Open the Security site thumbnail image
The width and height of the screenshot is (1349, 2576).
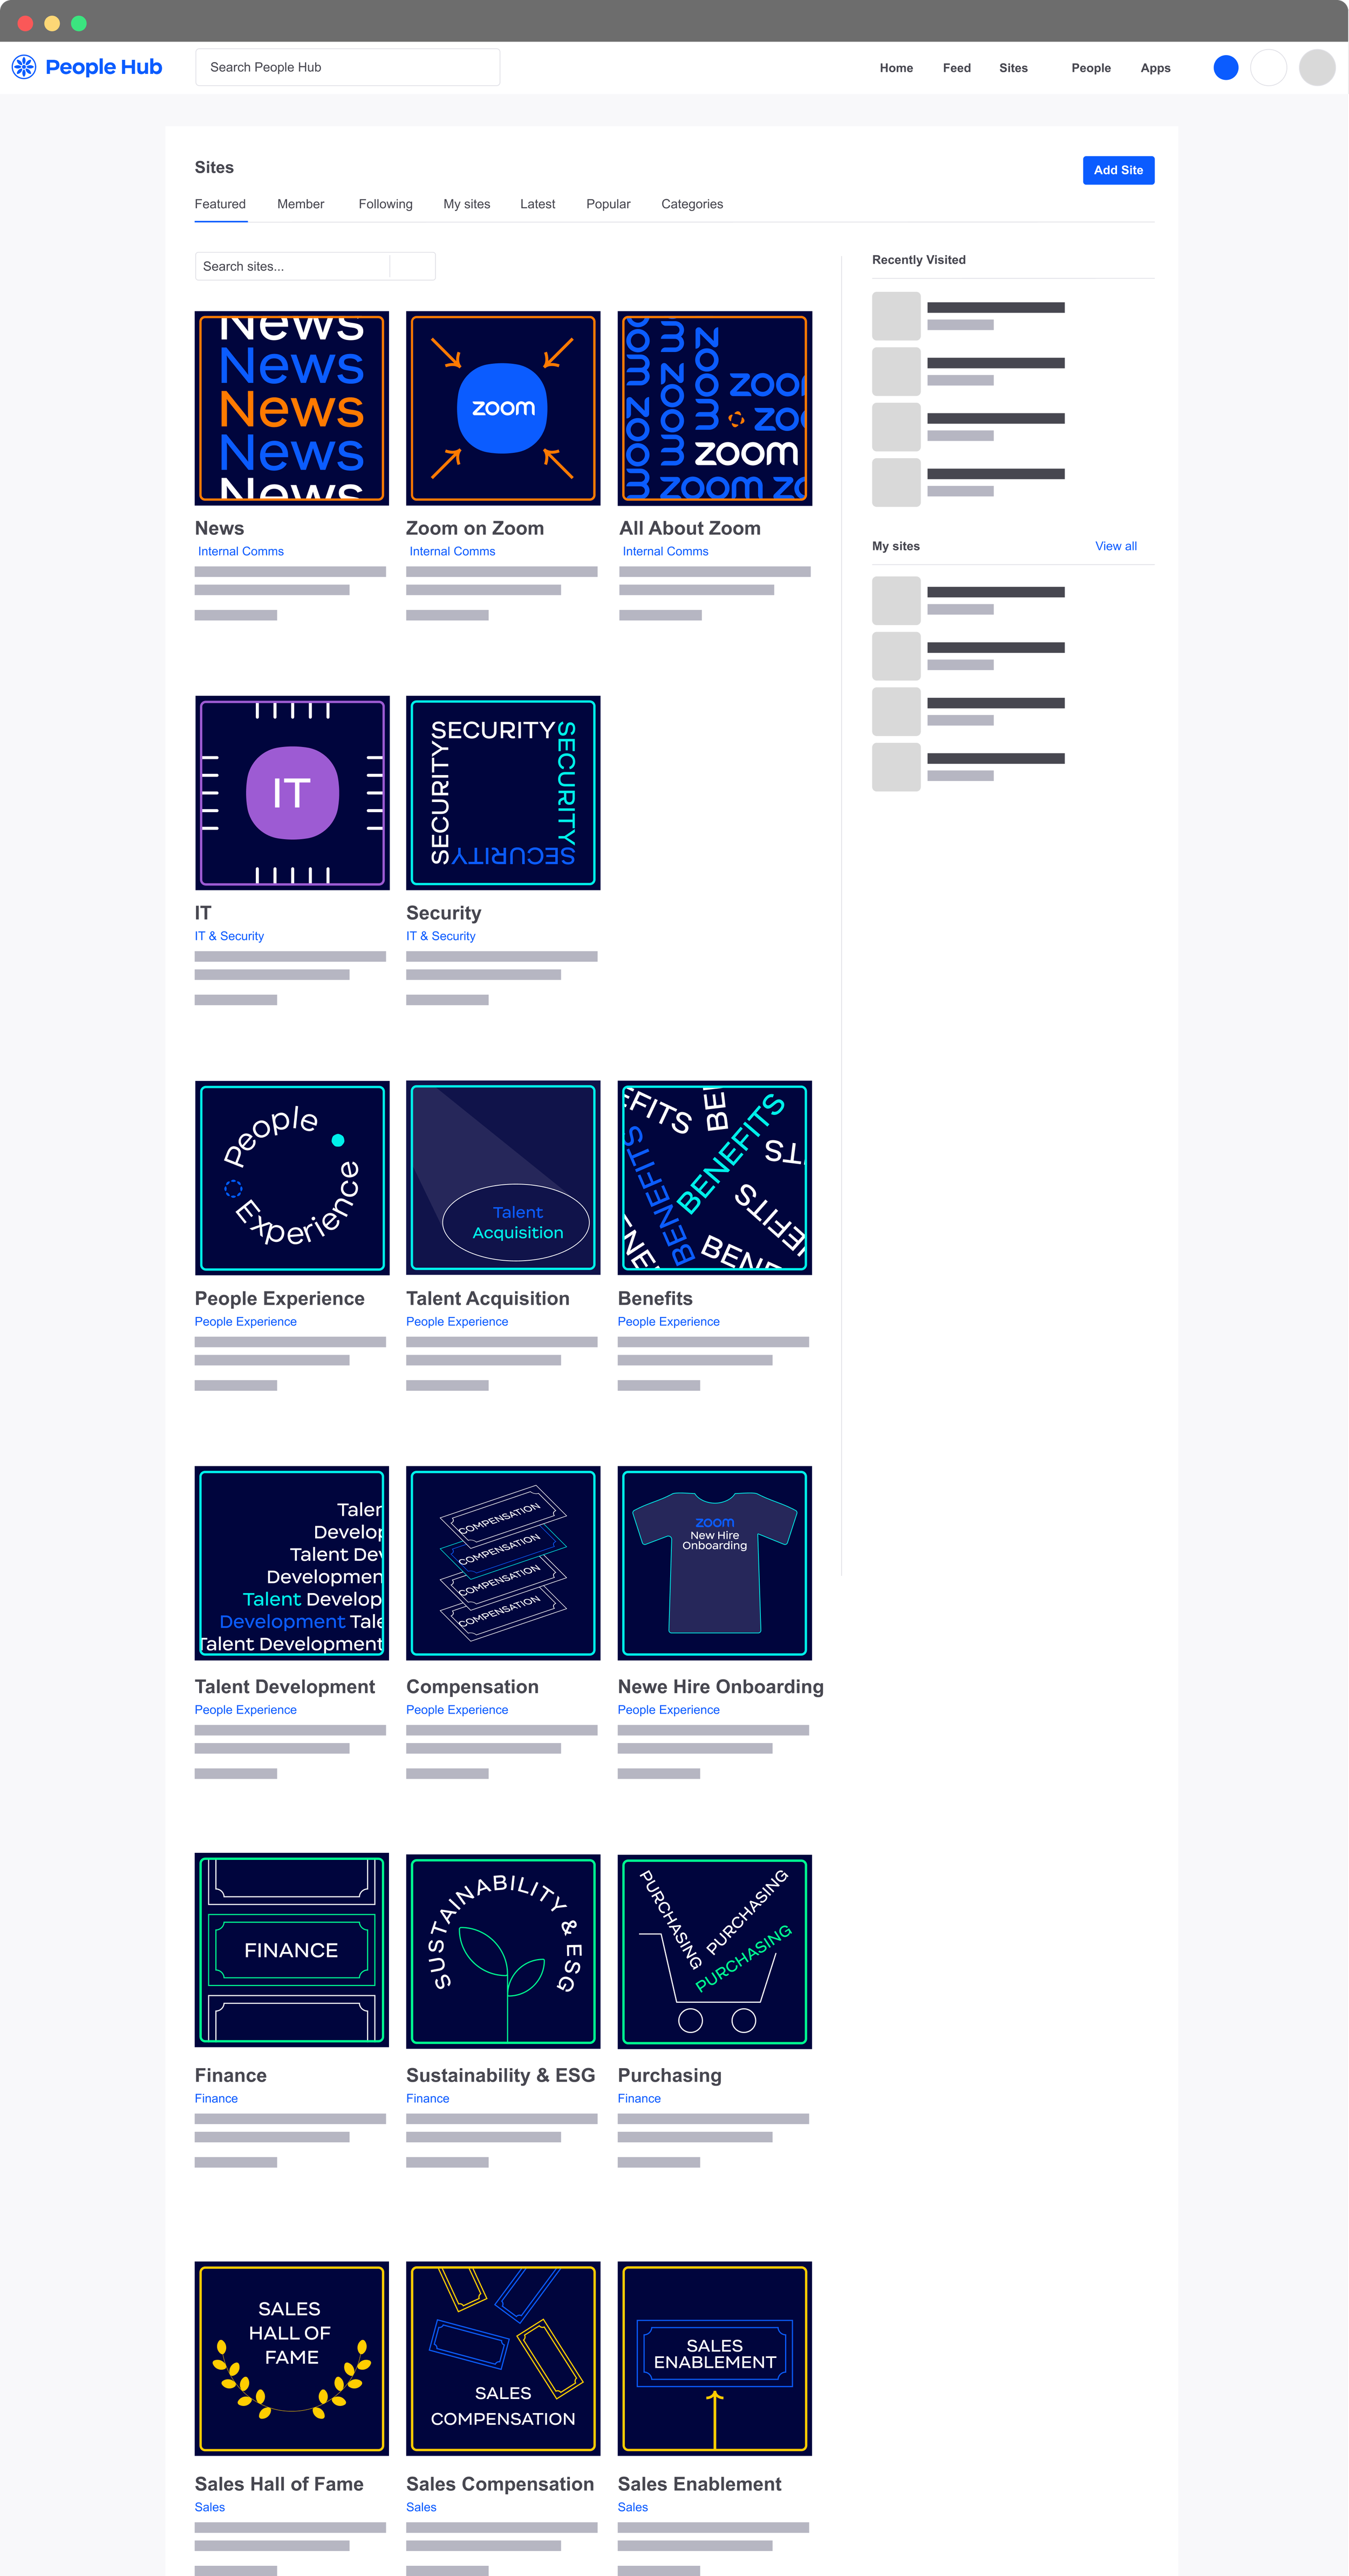503,793
